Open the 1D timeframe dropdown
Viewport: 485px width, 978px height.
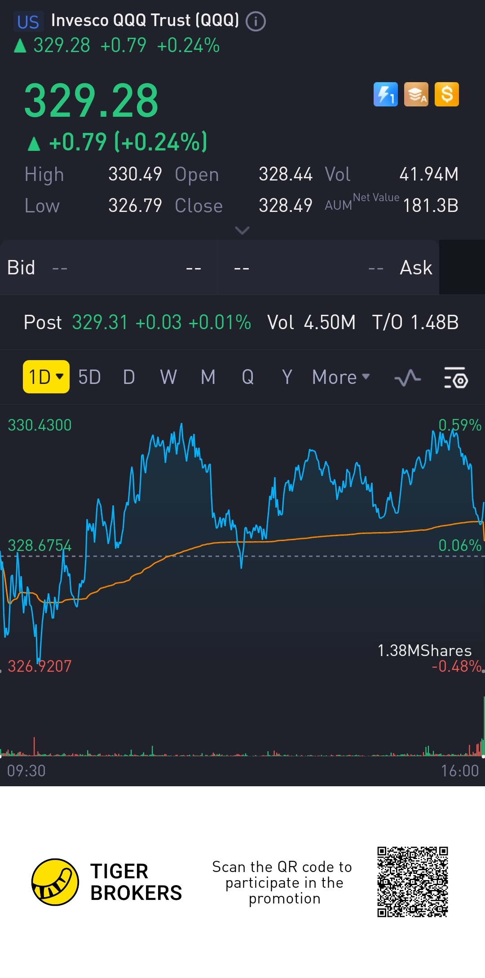tap(46, 377)
